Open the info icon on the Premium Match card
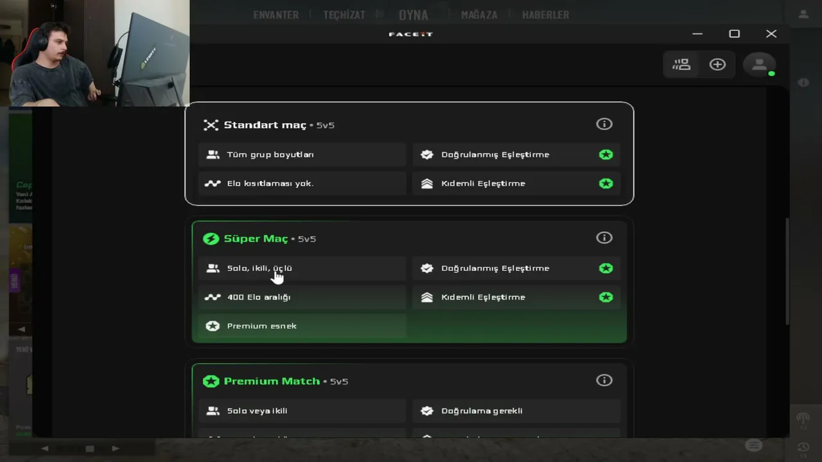This screenshot has height=462, width=822. 604,380
